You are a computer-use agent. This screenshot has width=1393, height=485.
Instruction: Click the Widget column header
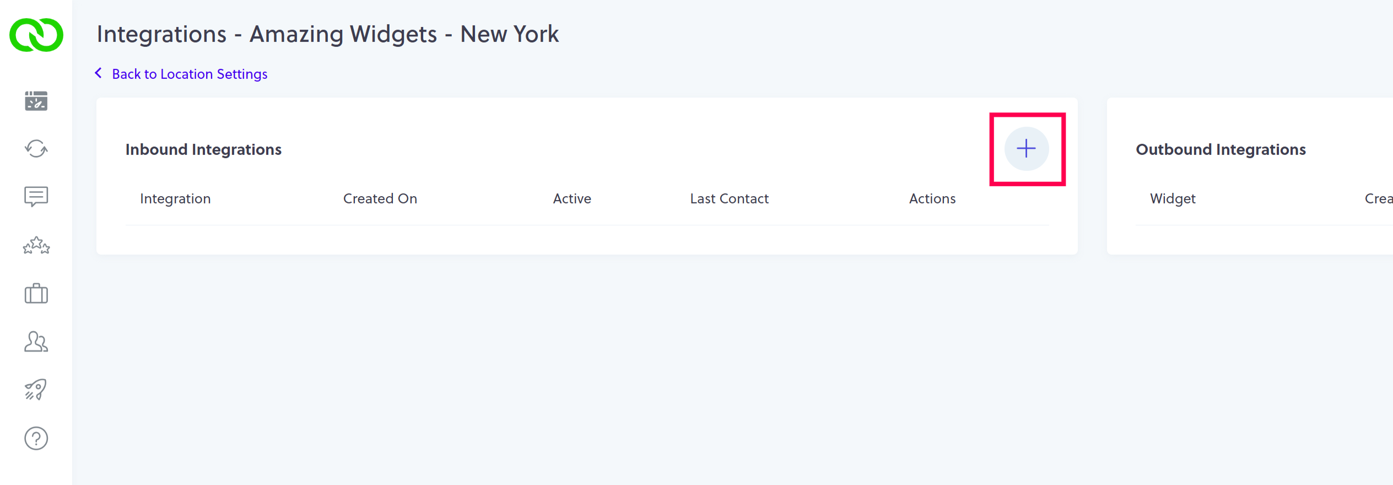1173,198
